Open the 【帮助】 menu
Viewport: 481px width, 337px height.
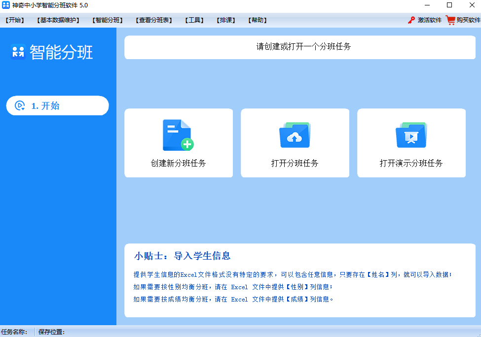[x=257, y=20]
